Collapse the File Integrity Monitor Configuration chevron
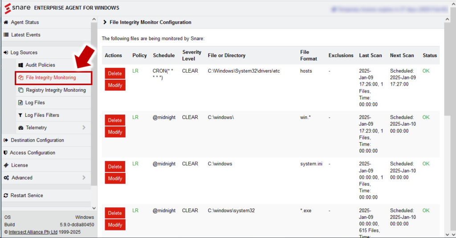The width and height of the screenshot is (456, 238). click(105, 22)
